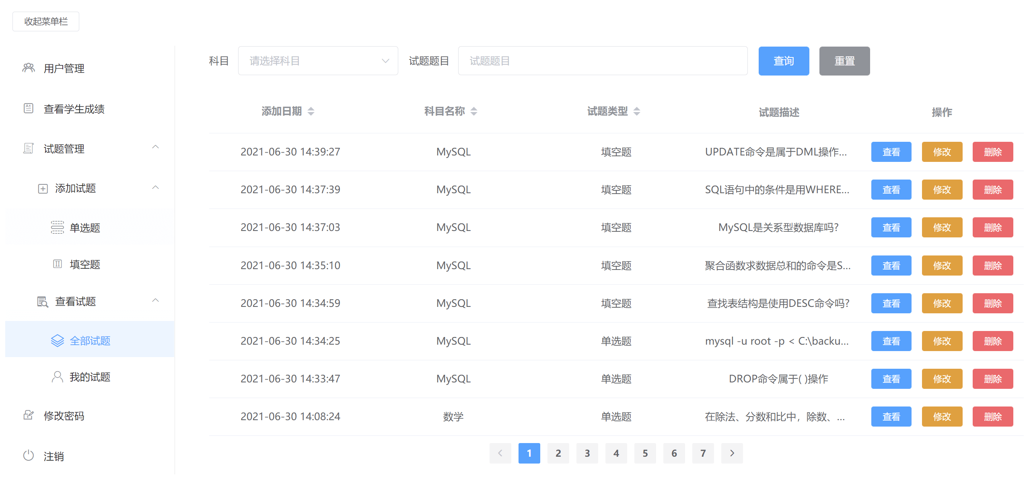Click the 注销 power icon
Viewport: 1029px width, 478px height.
pos(28,456)
